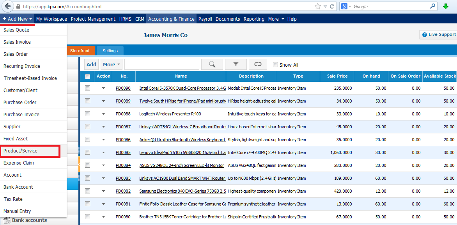
Task: Sort by Sale Price column header
Action: (x=337, y=76)
